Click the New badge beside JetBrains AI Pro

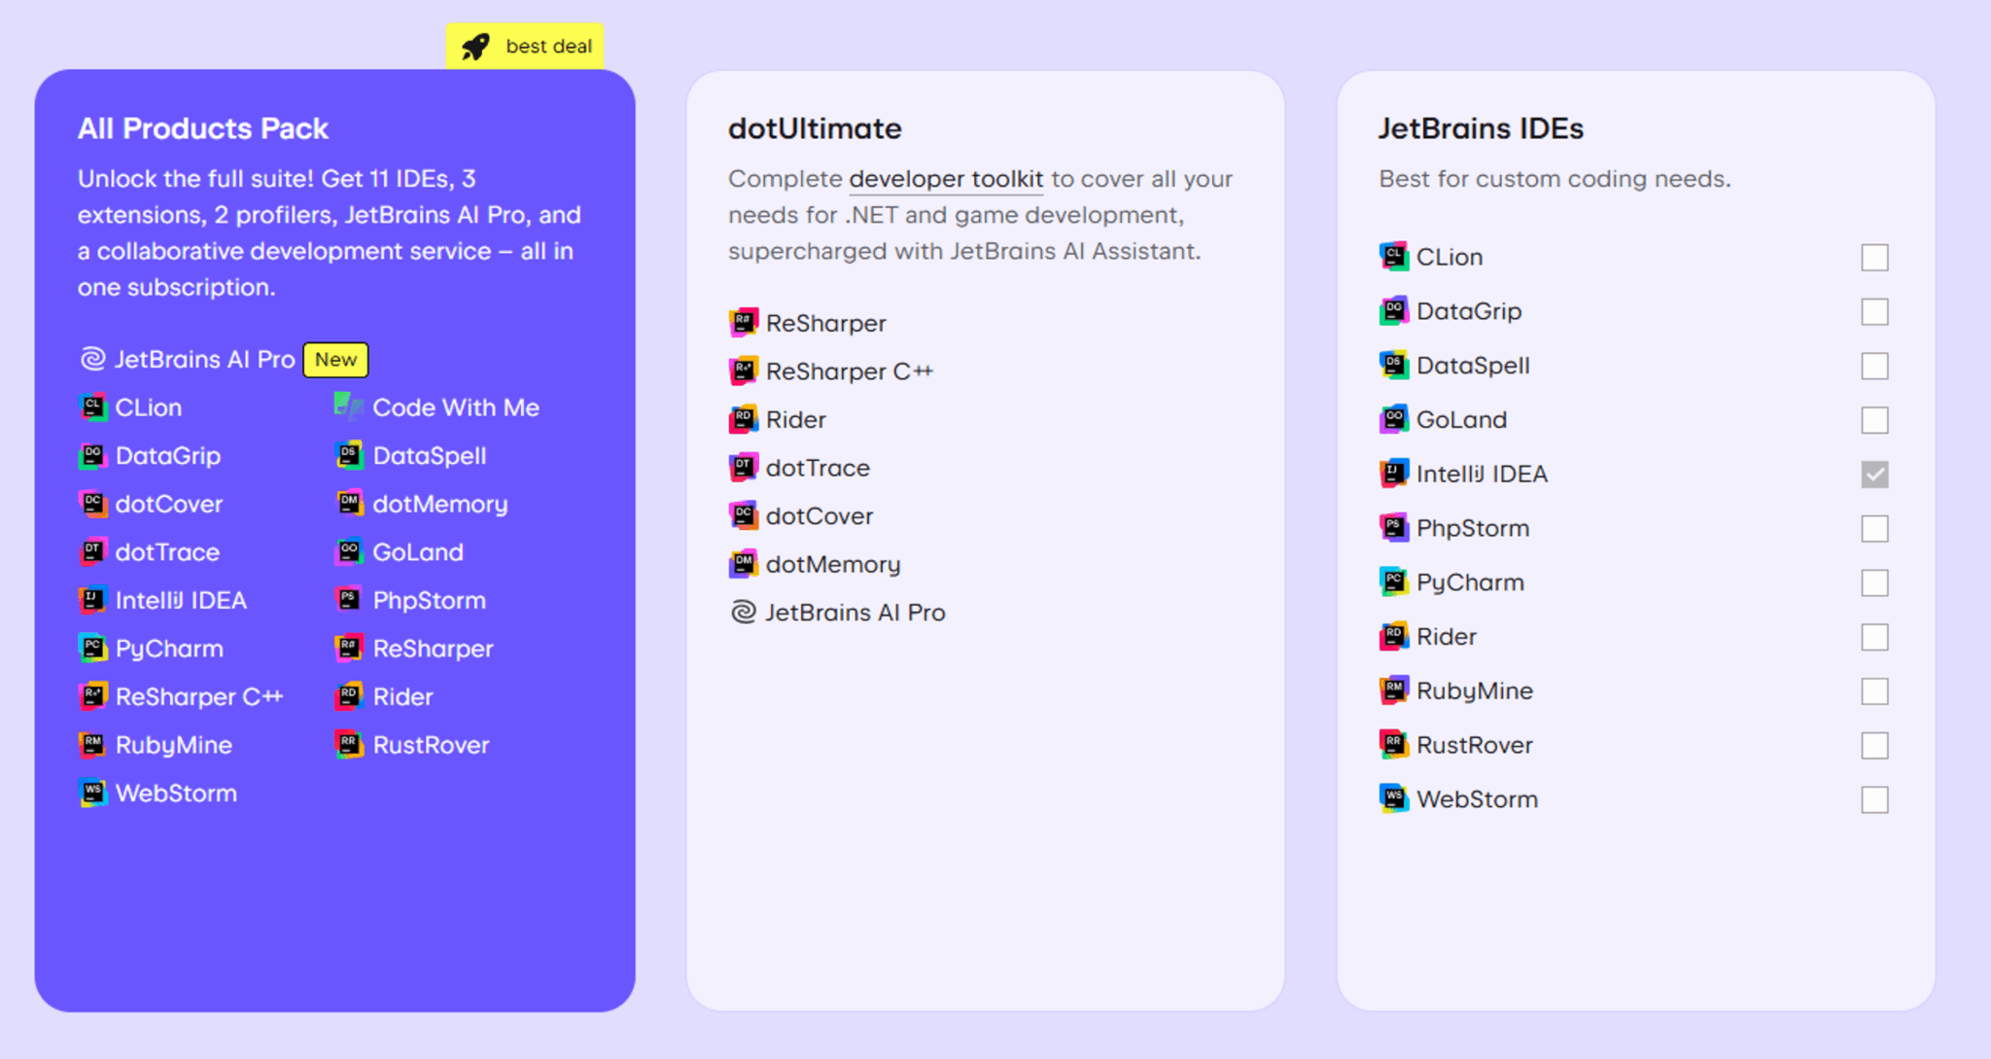(x=335, y=359)
